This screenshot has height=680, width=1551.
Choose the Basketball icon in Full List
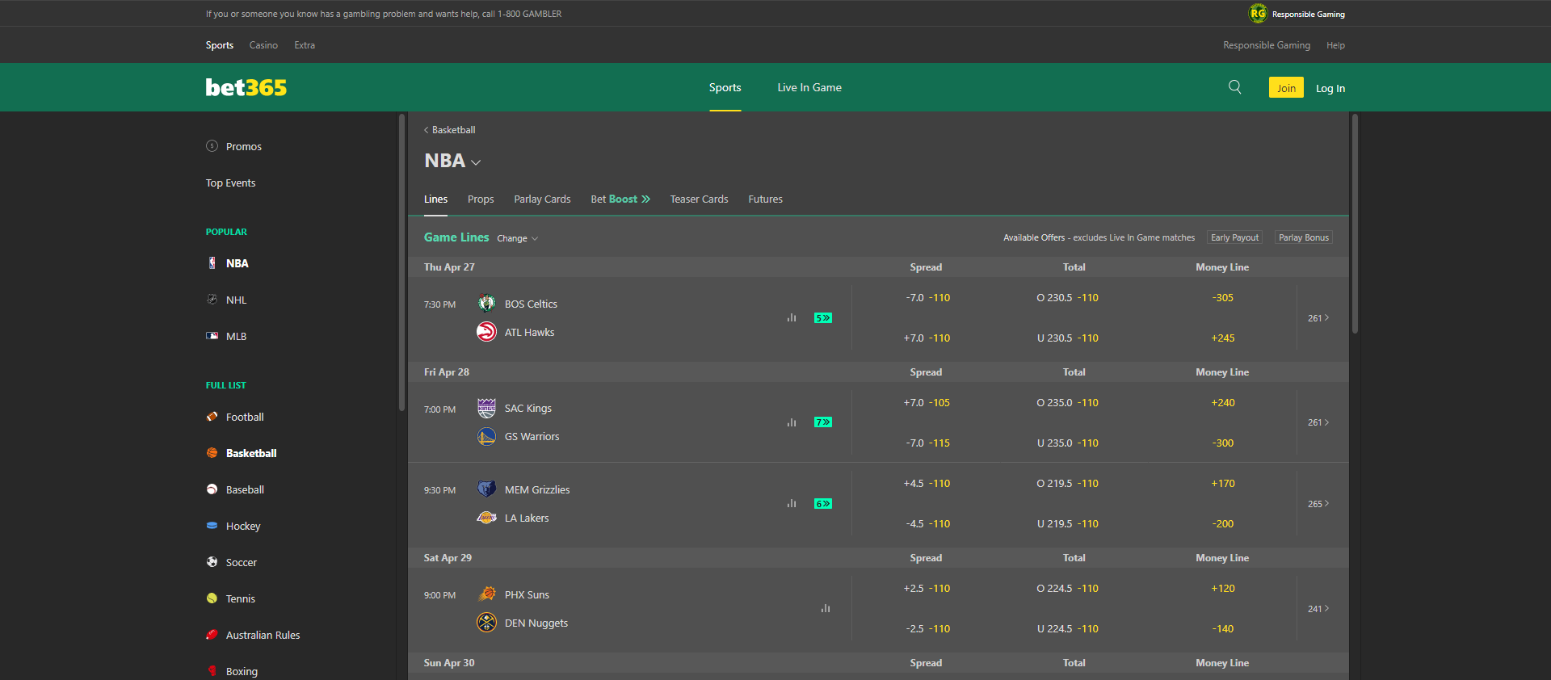(x=212, y=453)
